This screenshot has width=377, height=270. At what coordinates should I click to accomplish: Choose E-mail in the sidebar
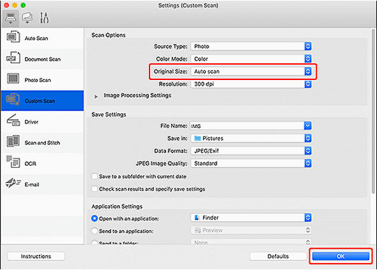click(x=42, y=184)
